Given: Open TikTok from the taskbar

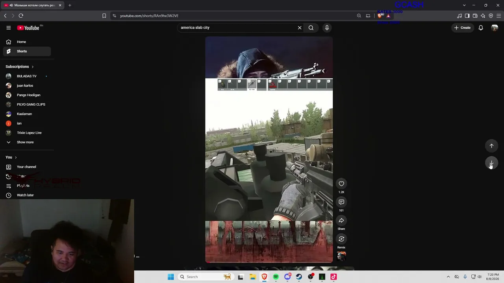Looking at the screenshot, I should tap(334, 277).
